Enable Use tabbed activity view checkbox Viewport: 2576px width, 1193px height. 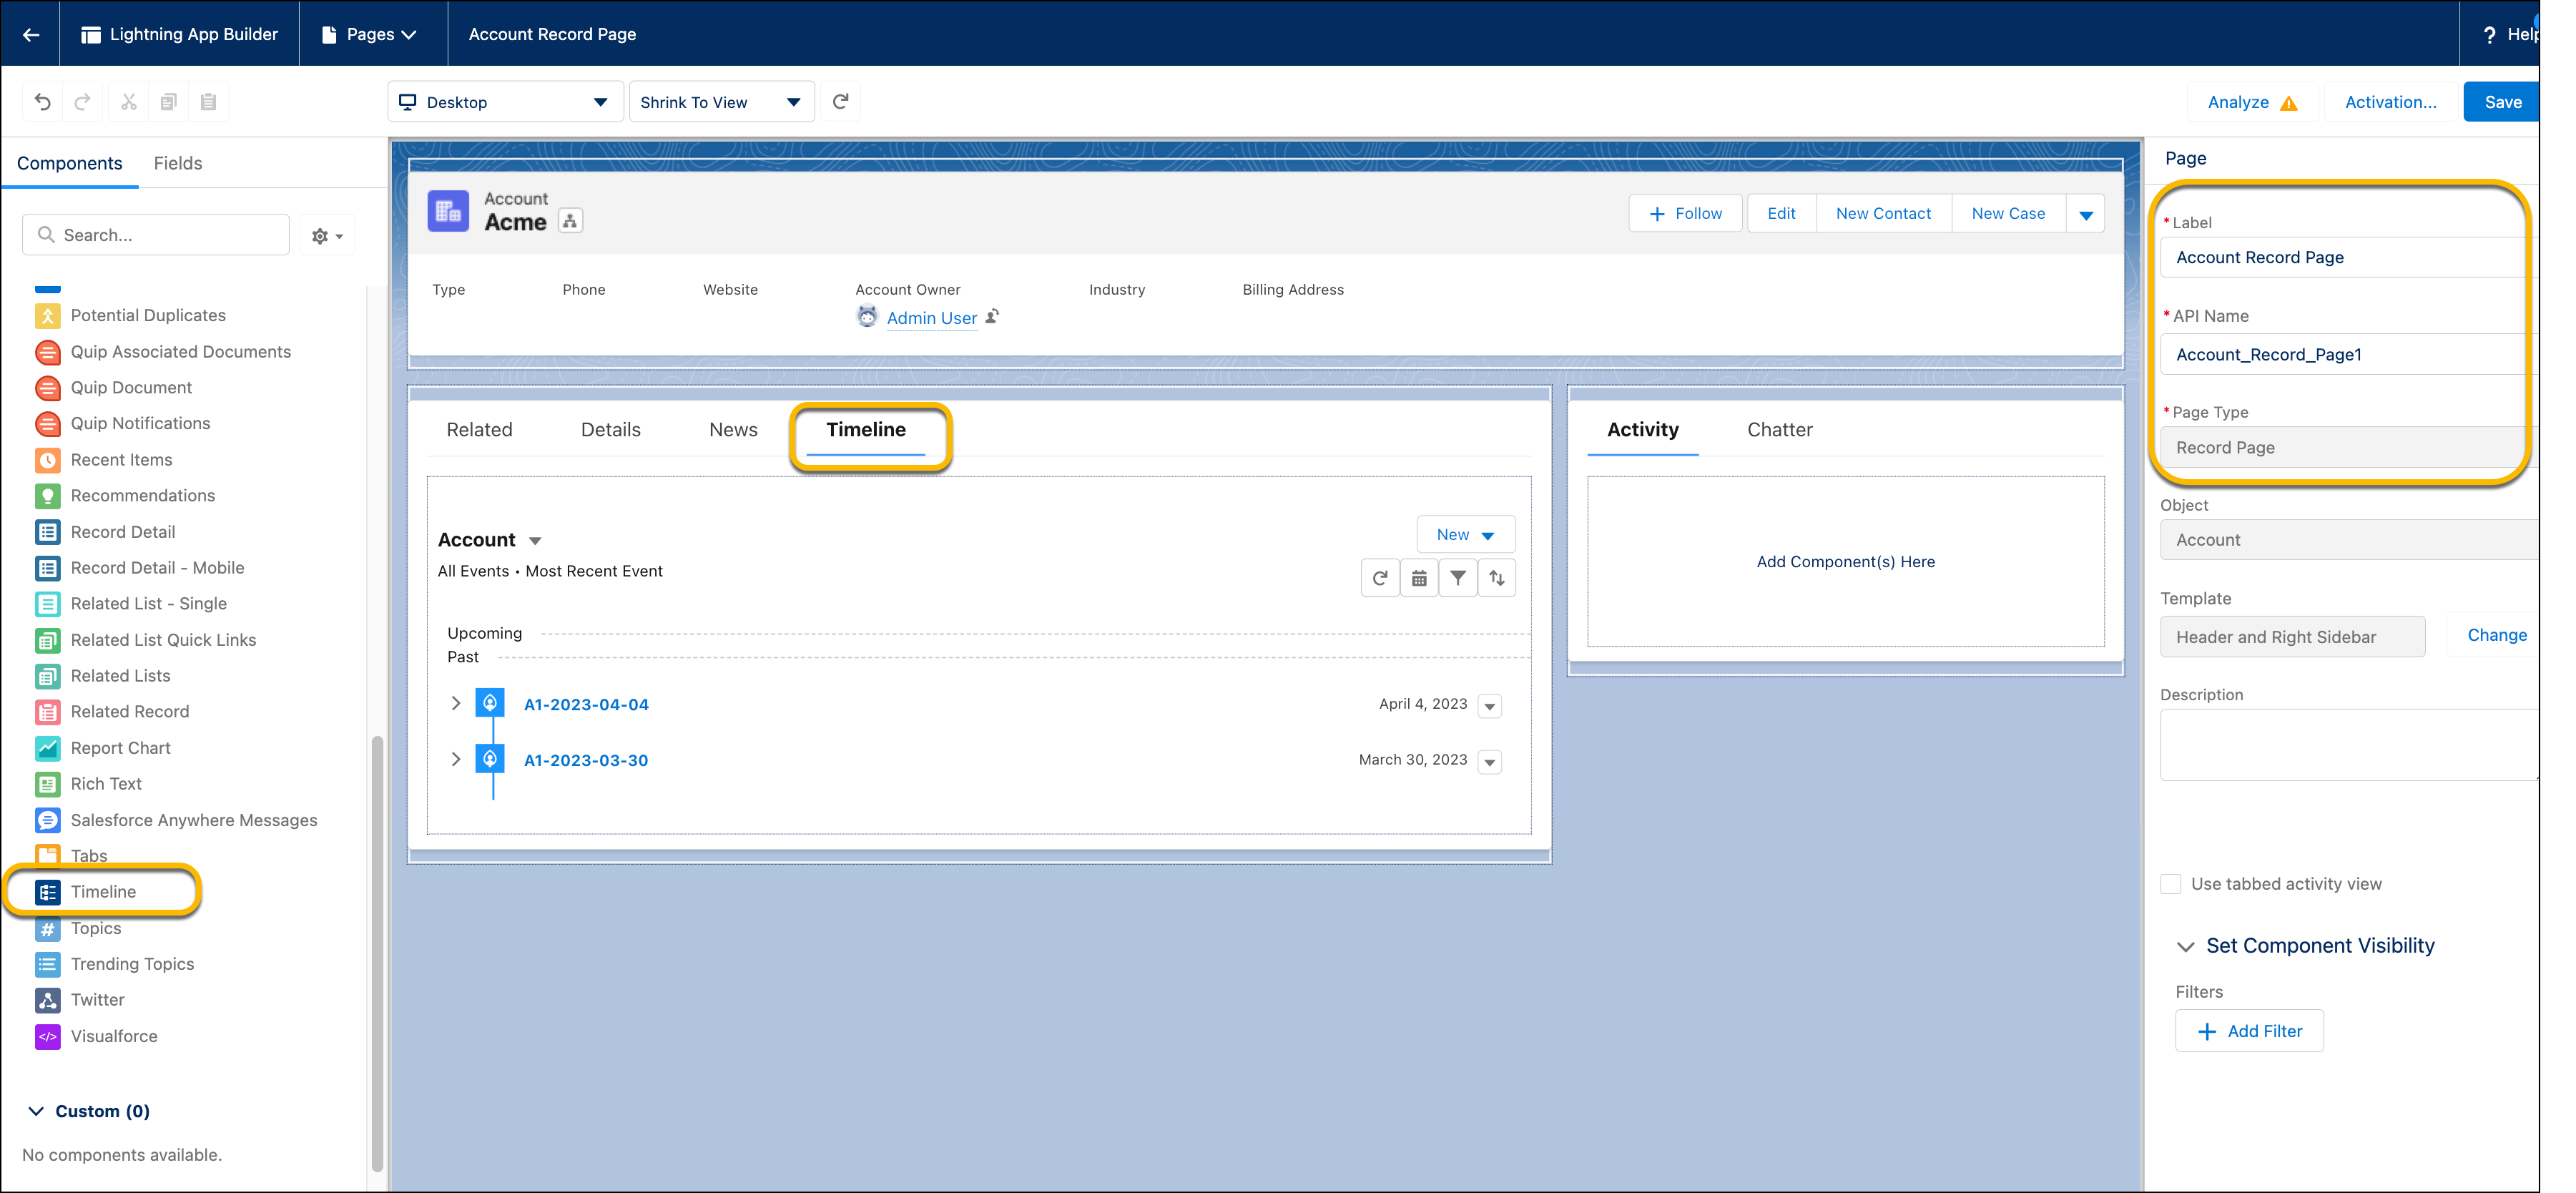click(x=2170, y=884)
